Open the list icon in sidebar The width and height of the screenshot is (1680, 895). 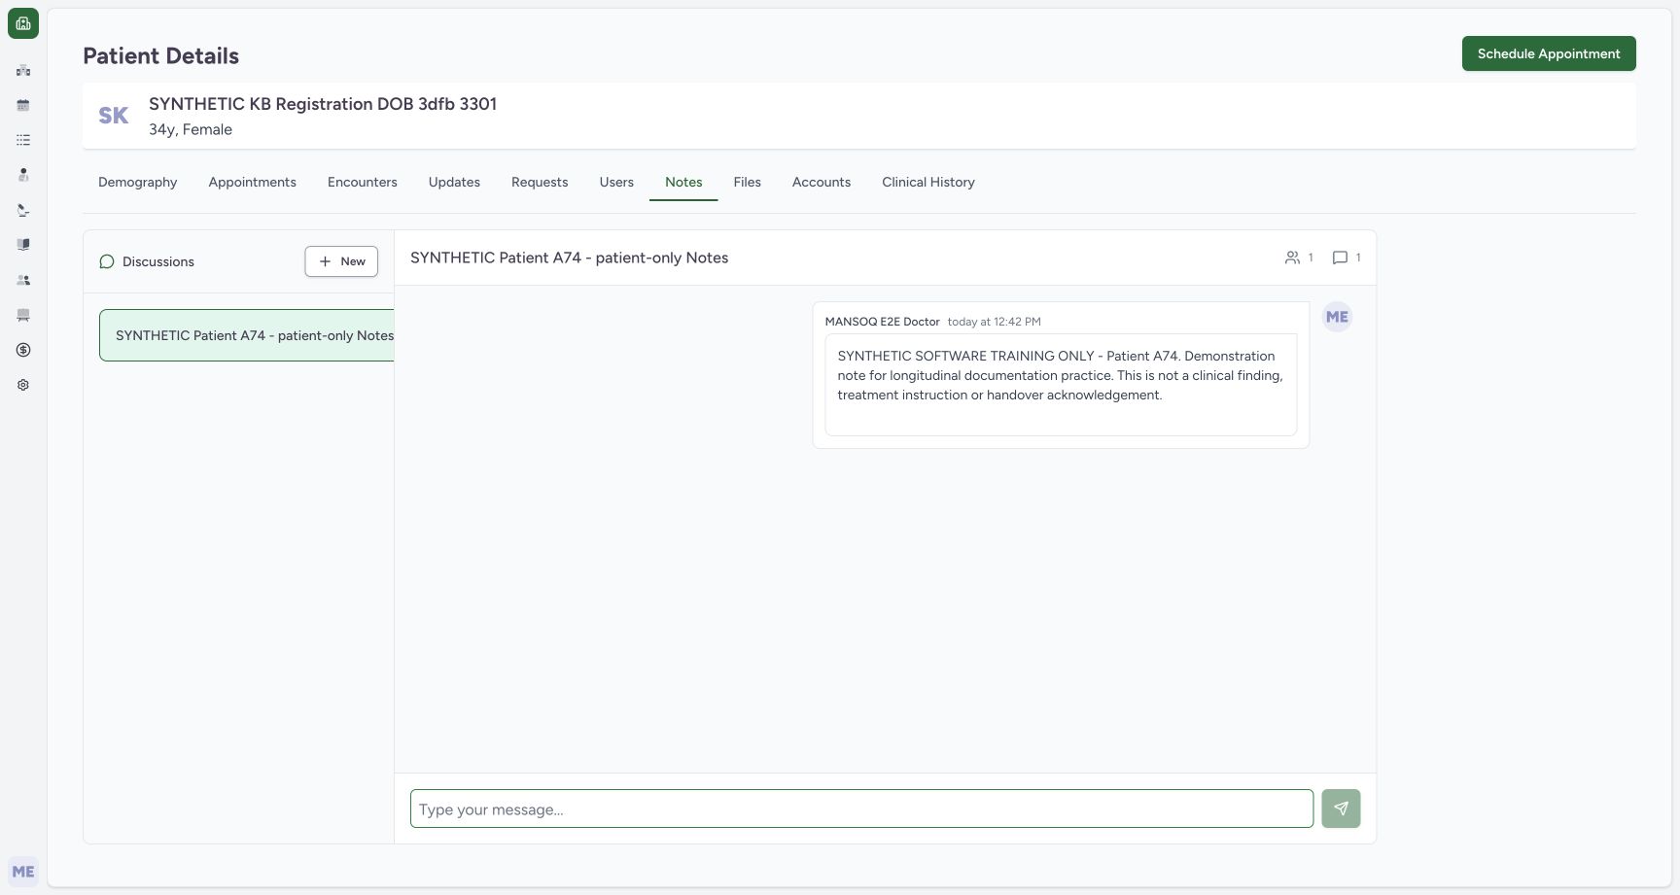pyautogui.click(x=23, y=140)
